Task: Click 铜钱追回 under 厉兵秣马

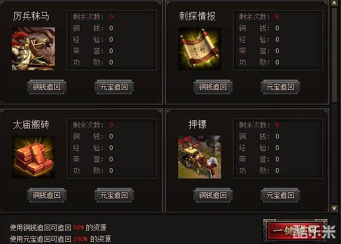Action: coord(47,87)
